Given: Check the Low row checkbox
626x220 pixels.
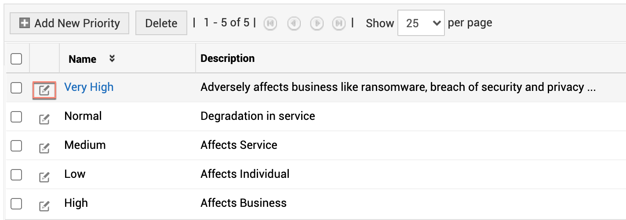Looking at the screenshot, I should [x=16, y=174].
